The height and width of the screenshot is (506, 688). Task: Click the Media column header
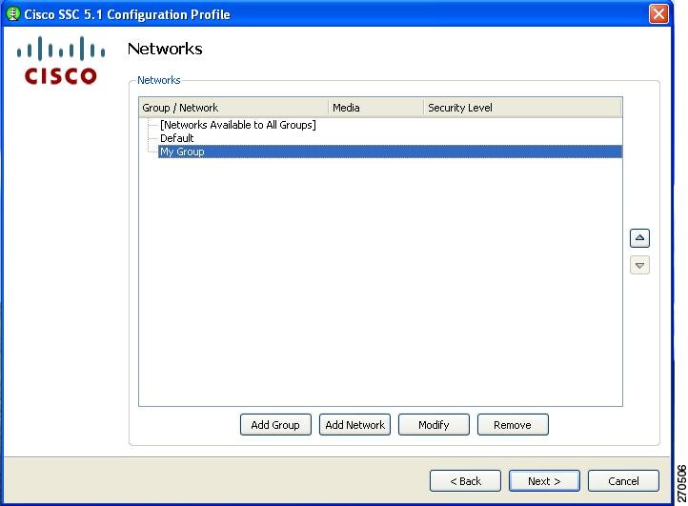coord(376,108)
